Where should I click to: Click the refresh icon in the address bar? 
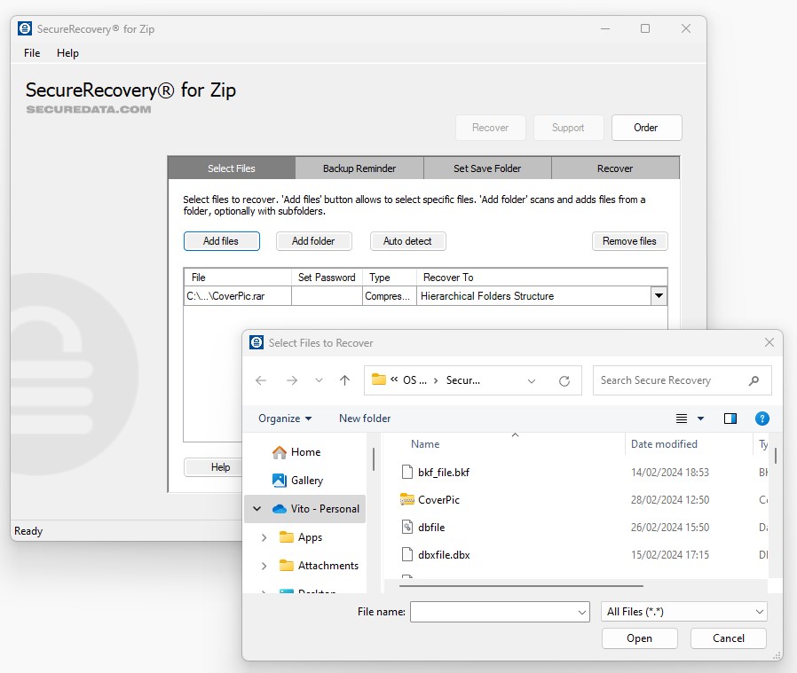tap(565, 380)
